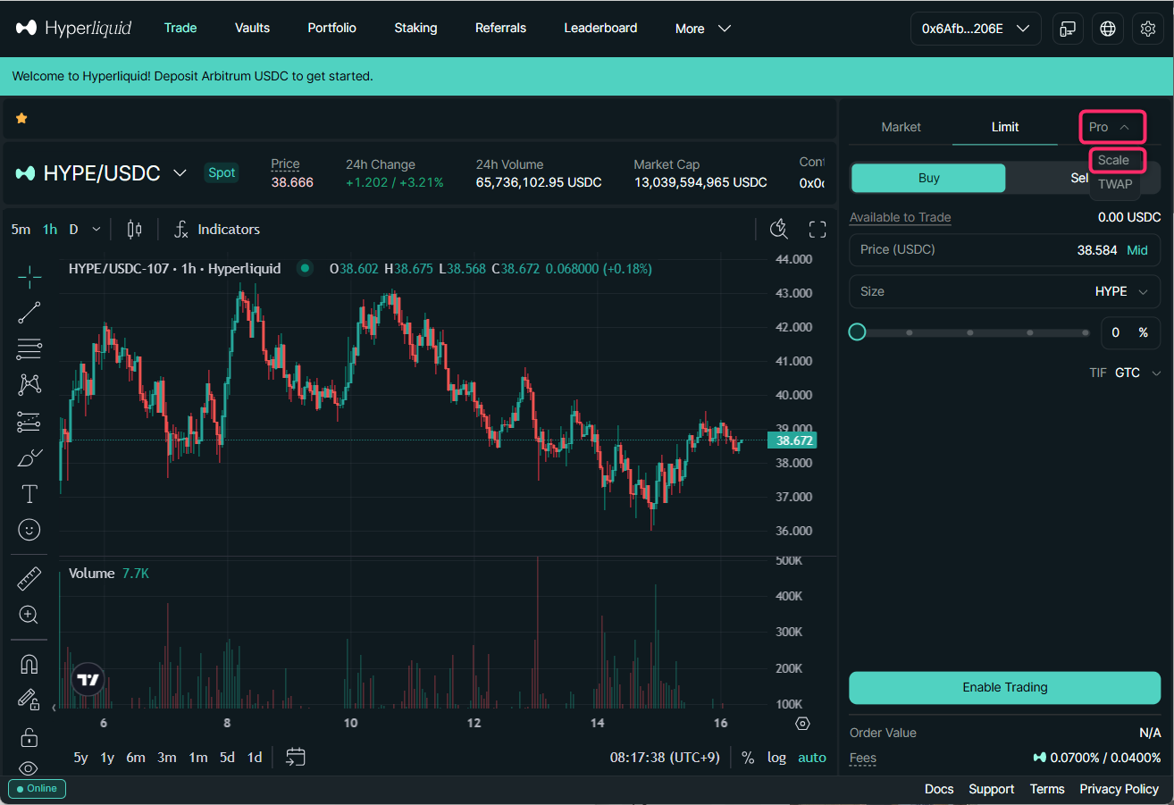Switch to the Market order tab
Image resolution: width=1174 pixels, height=805 pixels.
[x=901, y=127]
